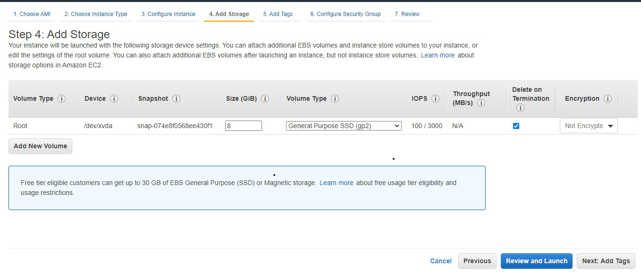Open Learn more link about free usage tier
The height and width of the screenshot is (275, 641).
pyautogui.click(x=336, y=183)
